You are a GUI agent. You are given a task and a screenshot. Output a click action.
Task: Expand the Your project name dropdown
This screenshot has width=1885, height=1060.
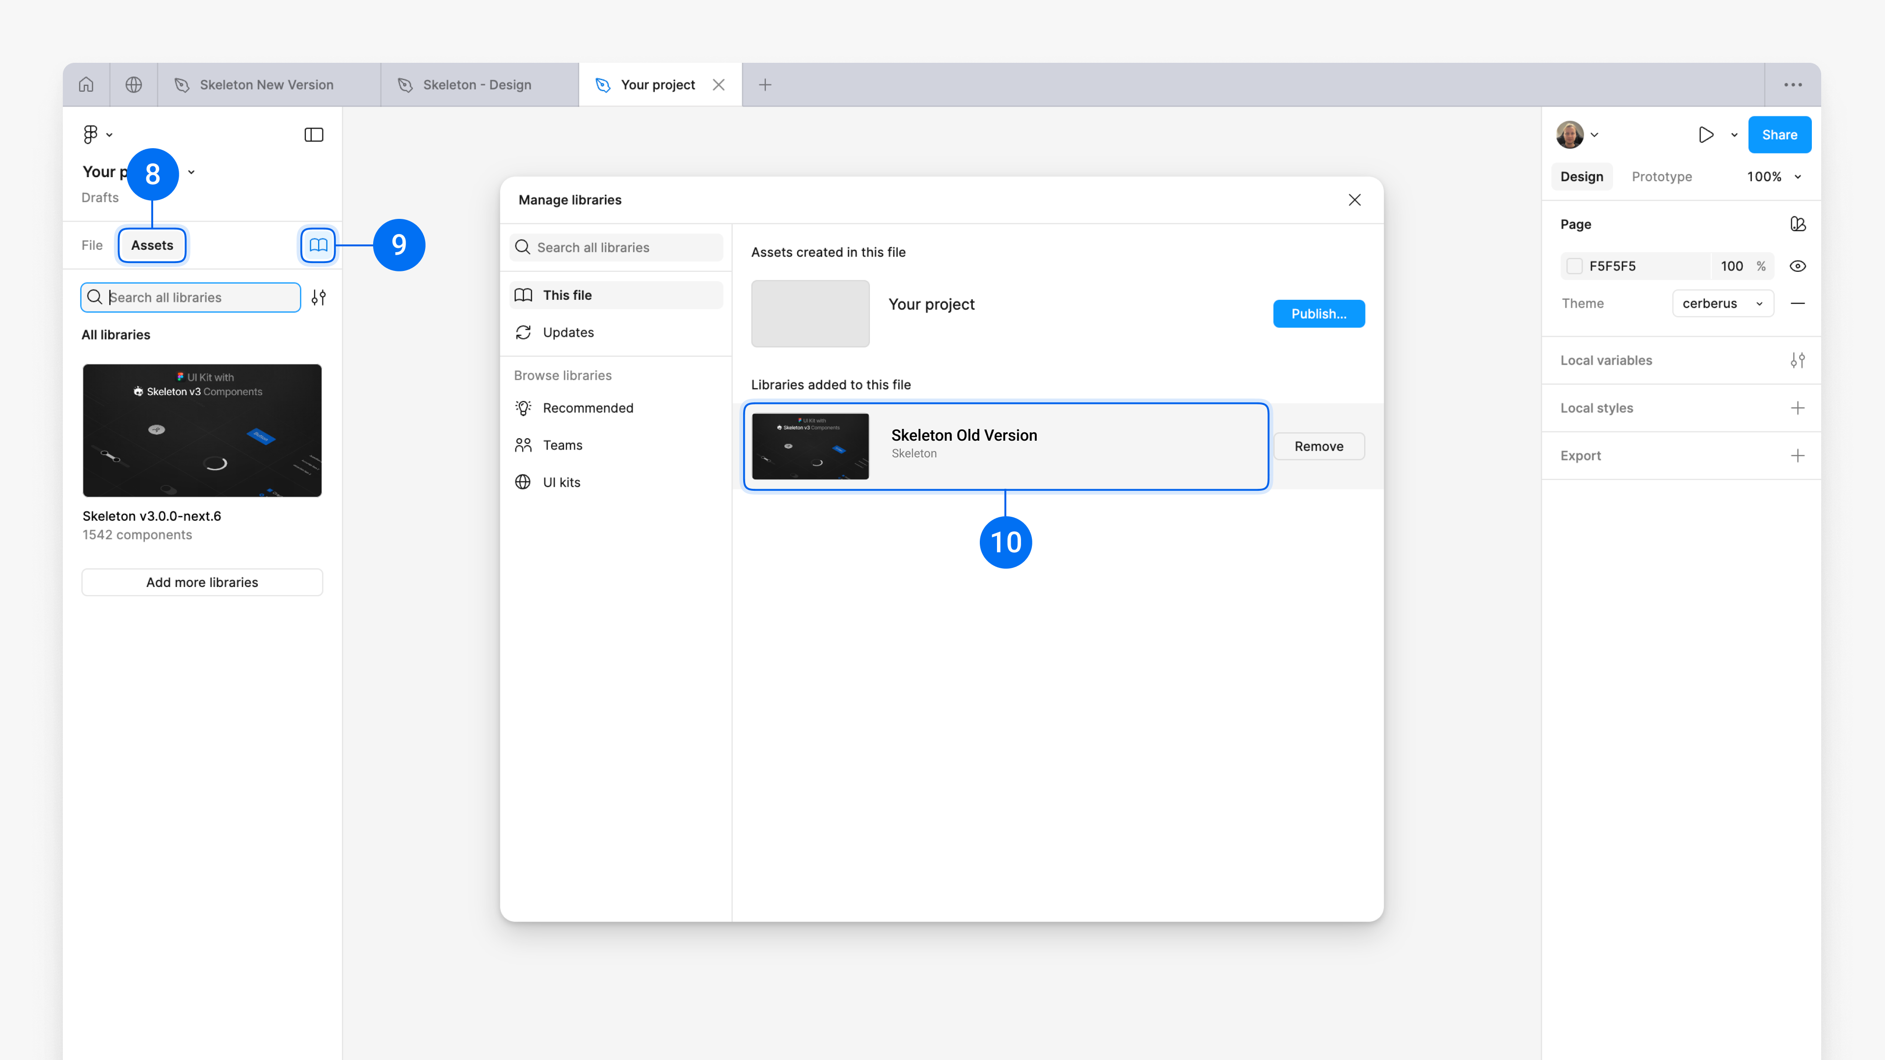[x=191, y=172]
